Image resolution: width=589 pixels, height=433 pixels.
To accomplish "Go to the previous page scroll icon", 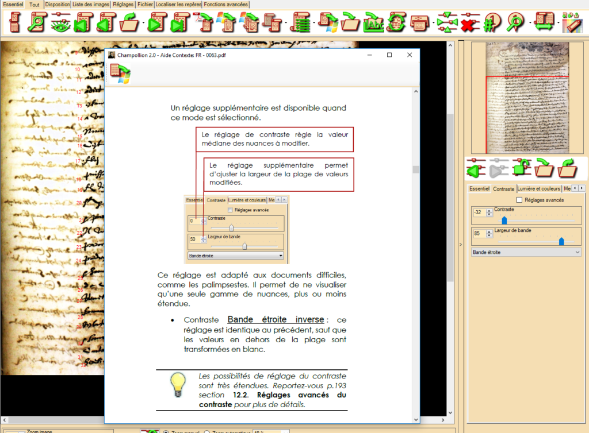I will (x=106, y=22).
